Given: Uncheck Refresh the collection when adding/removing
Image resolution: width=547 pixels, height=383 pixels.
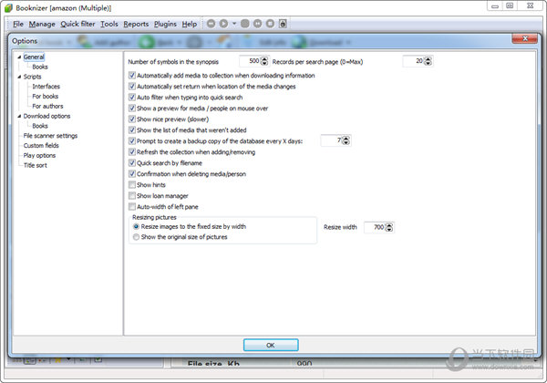Looking at the screenshot, I should pyautogui.click(x=132, y=152).
